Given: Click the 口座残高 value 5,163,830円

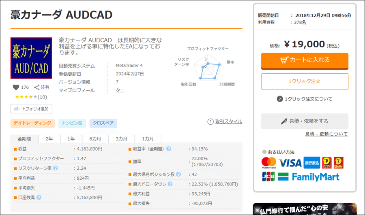Looking at the screenshot, I should pyautogui.click(x=89, y=198).
